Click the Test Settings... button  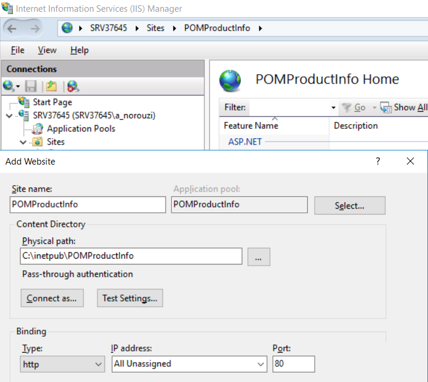130,298
